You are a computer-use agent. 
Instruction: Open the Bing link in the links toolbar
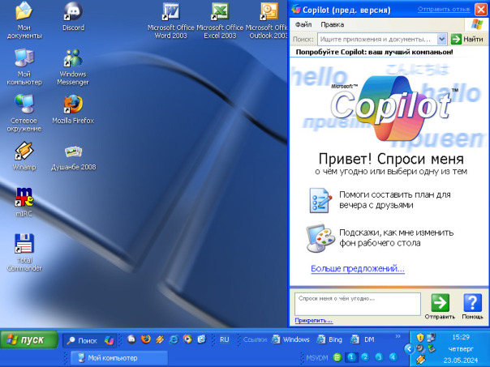329,339
